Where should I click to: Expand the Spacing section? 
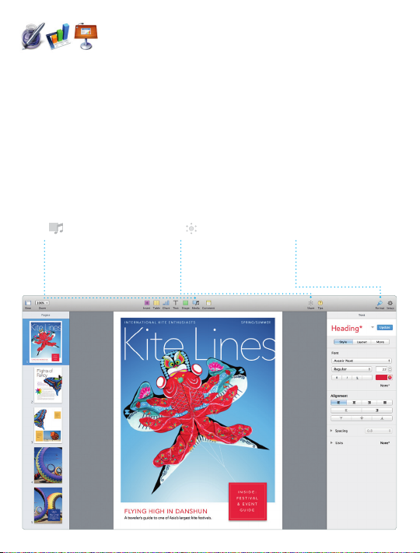coord(331,431)
